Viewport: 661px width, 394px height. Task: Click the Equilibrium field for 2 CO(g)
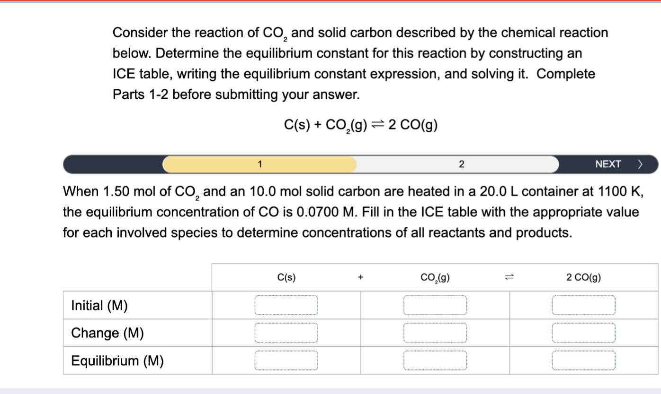tap(583, 360)
